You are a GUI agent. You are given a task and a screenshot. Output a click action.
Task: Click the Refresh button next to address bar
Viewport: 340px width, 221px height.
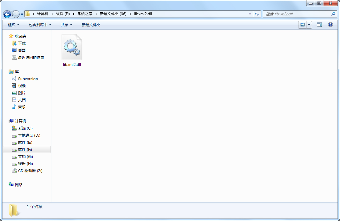tap(257, 14)
